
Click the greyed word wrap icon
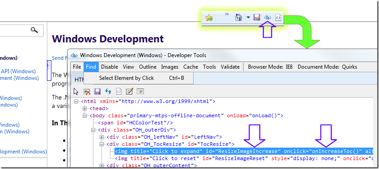point(140,91)
